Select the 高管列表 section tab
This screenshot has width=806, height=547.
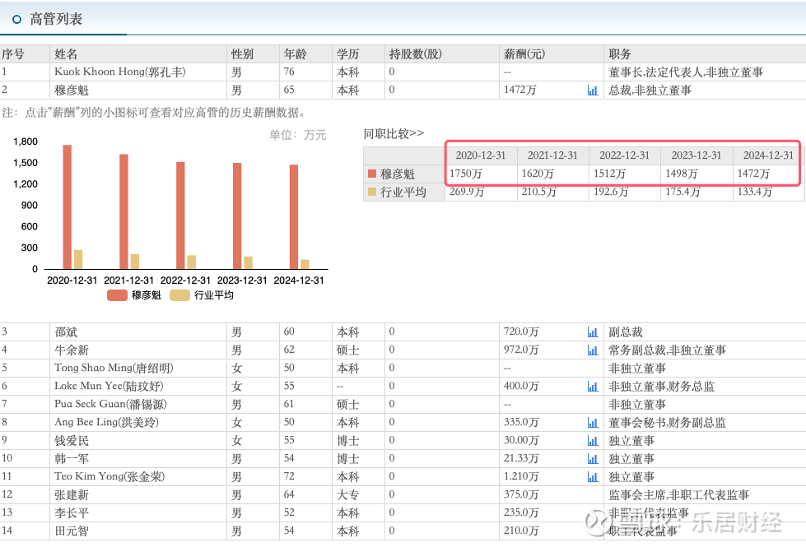[x=56, y=20]
